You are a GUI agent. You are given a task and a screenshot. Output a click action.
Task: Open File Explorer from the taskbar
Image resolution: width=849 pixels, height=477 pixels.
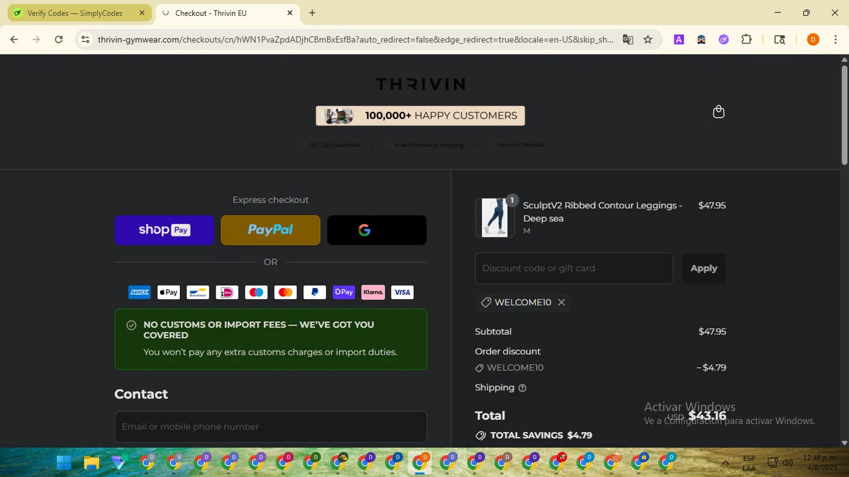click(91, 463)
